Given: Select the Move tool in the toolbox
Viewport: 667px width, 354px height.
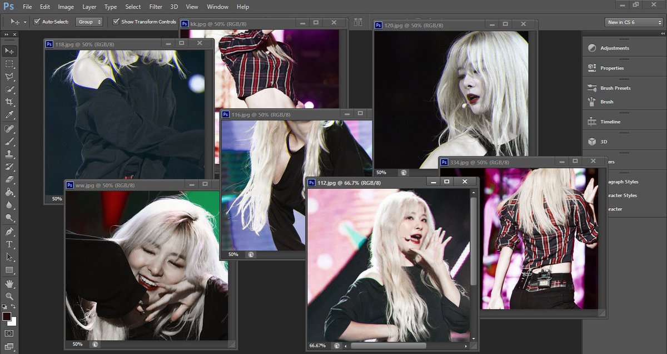Looking at the screenshot, I should (x=9, y=51).
